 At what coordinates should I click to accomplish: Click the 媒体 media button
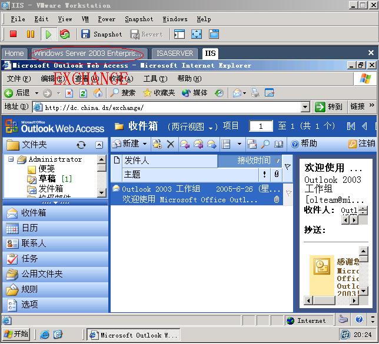click(x=195, y=93)
